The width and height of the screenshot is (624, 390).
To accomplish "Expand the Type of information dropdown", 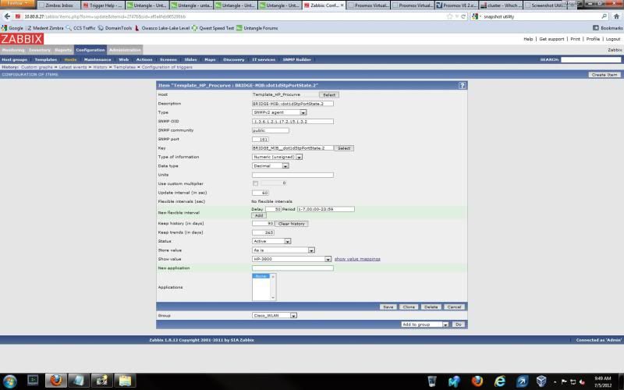I will point(277,157).
